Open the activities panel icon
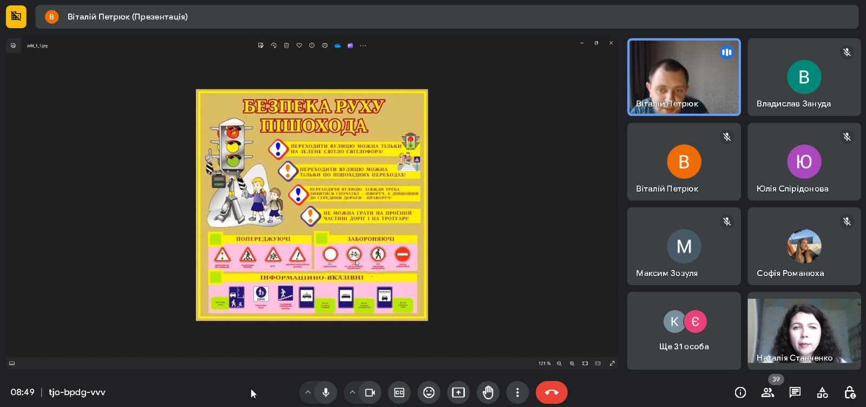Image resolution: width=866 pixels, height=407 pixels. pyautogui.click(x=822, y=392)
